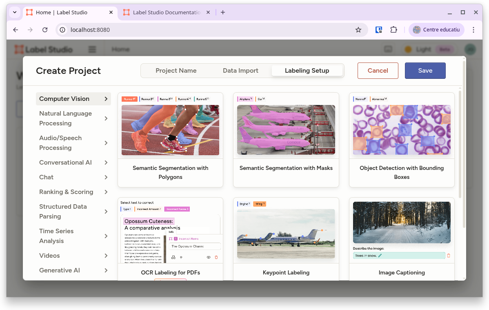Click the browser back arrow

pyautogui.click(x=16, y=30)
